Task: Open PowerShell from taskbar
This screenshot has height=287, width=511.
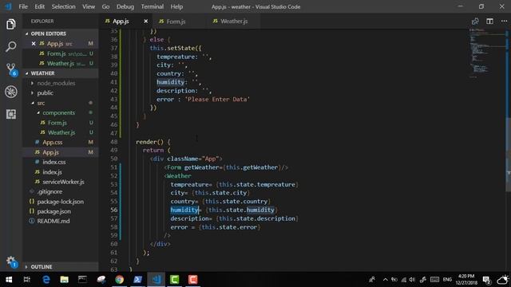Action: click(137, 280)
